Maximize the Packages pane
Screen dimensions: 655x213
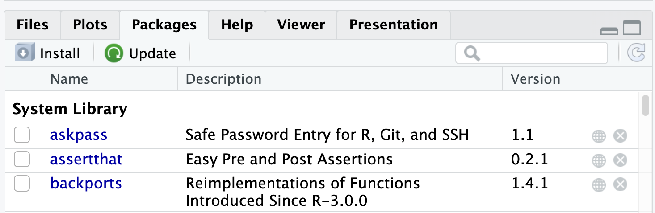tap(632, 29)
